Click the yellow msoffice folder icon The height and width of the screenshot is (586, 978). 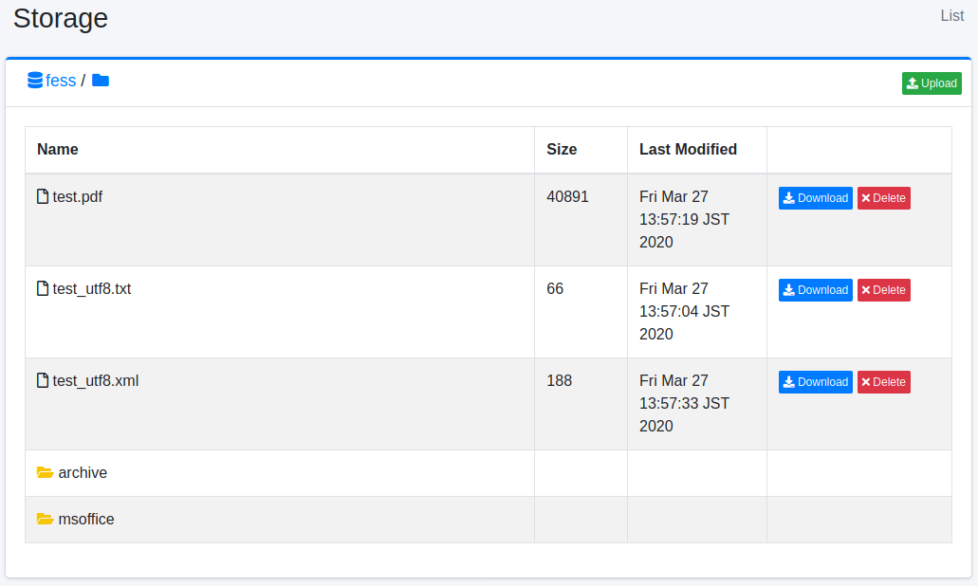45,519
